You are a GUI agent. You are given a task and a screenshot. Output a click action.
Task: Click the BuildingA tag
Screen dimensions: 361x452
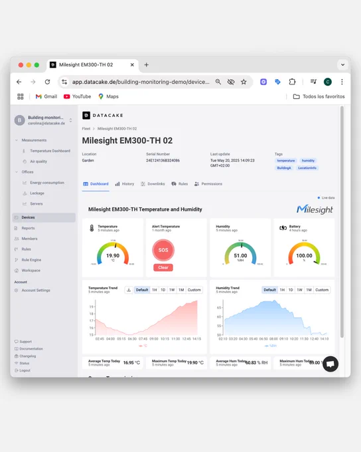(x=284, y=168)
